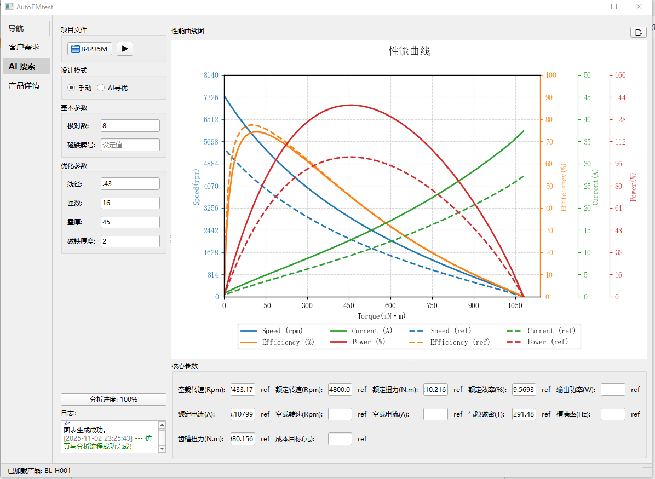This screenshot has width=655, height=479.
Task: Focus the 极对数 input field
Action: pyautogui.click(x=130, y=126)
